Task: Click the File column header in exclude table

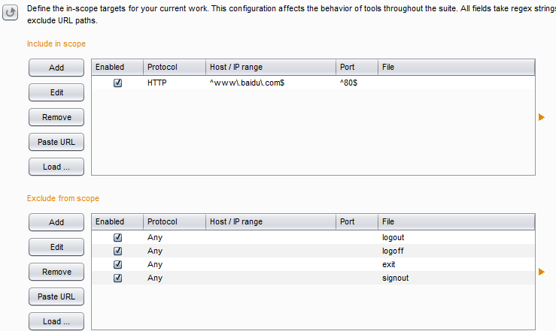Action: (457, 221)
